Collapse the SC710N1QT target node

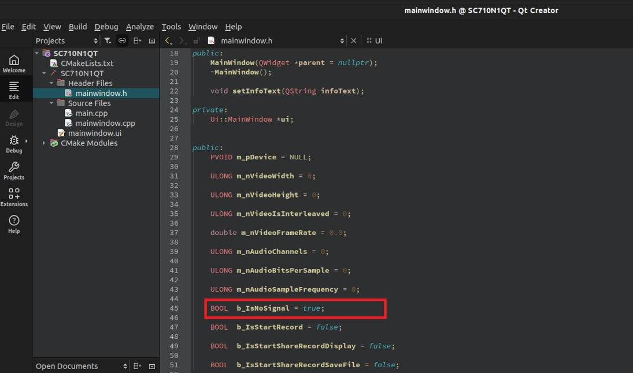coord(44,73)
